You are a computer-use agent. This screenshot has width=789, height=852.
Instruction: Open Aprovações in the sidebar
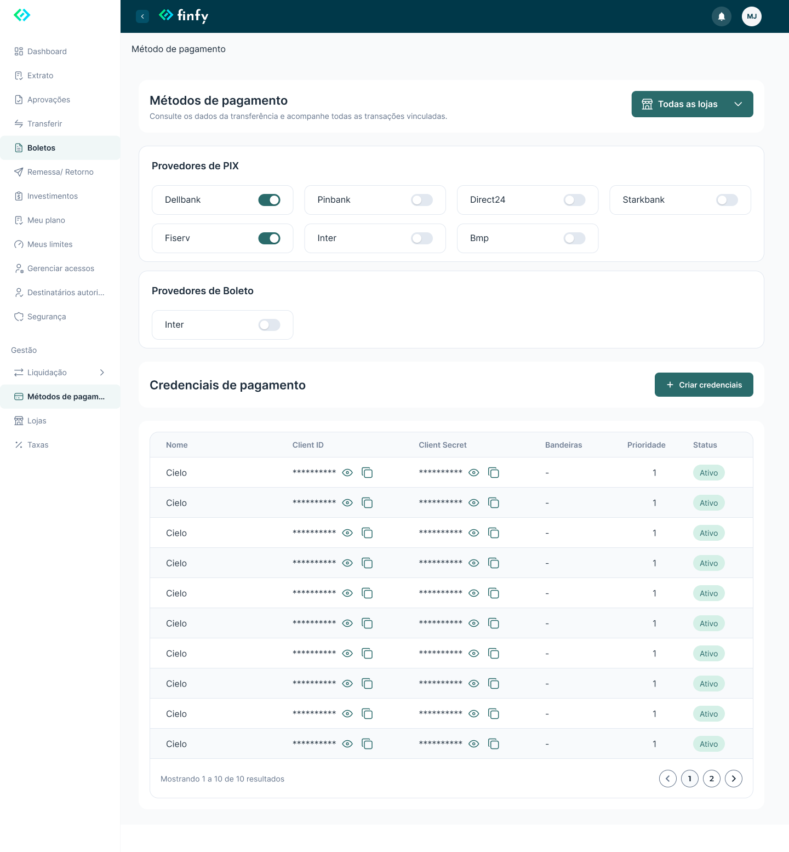tap(60, 100)
